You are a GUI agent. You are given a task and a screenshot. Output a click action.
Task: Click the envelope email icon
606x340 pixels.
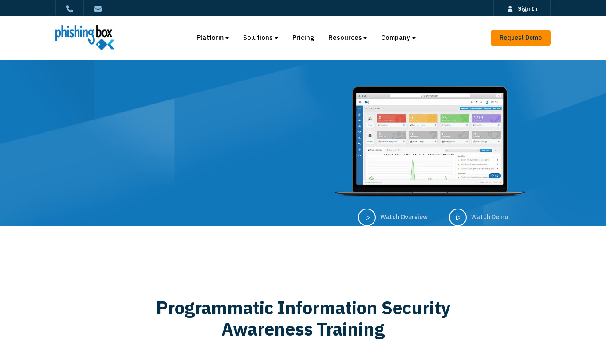tap(98, 8)
